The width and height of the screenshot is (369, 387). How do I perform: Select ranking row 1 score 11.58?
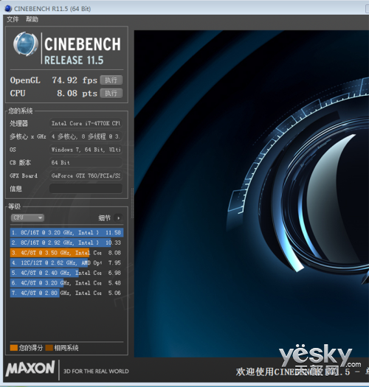66,232
